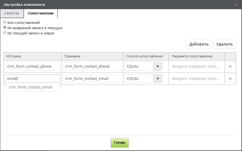Select Из выбранной записи в текущую
The image size is (242, 151).
[5, 27]
